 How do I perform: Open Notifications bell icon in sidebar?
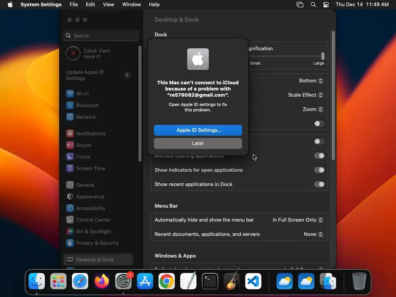[x=70, y=133]
